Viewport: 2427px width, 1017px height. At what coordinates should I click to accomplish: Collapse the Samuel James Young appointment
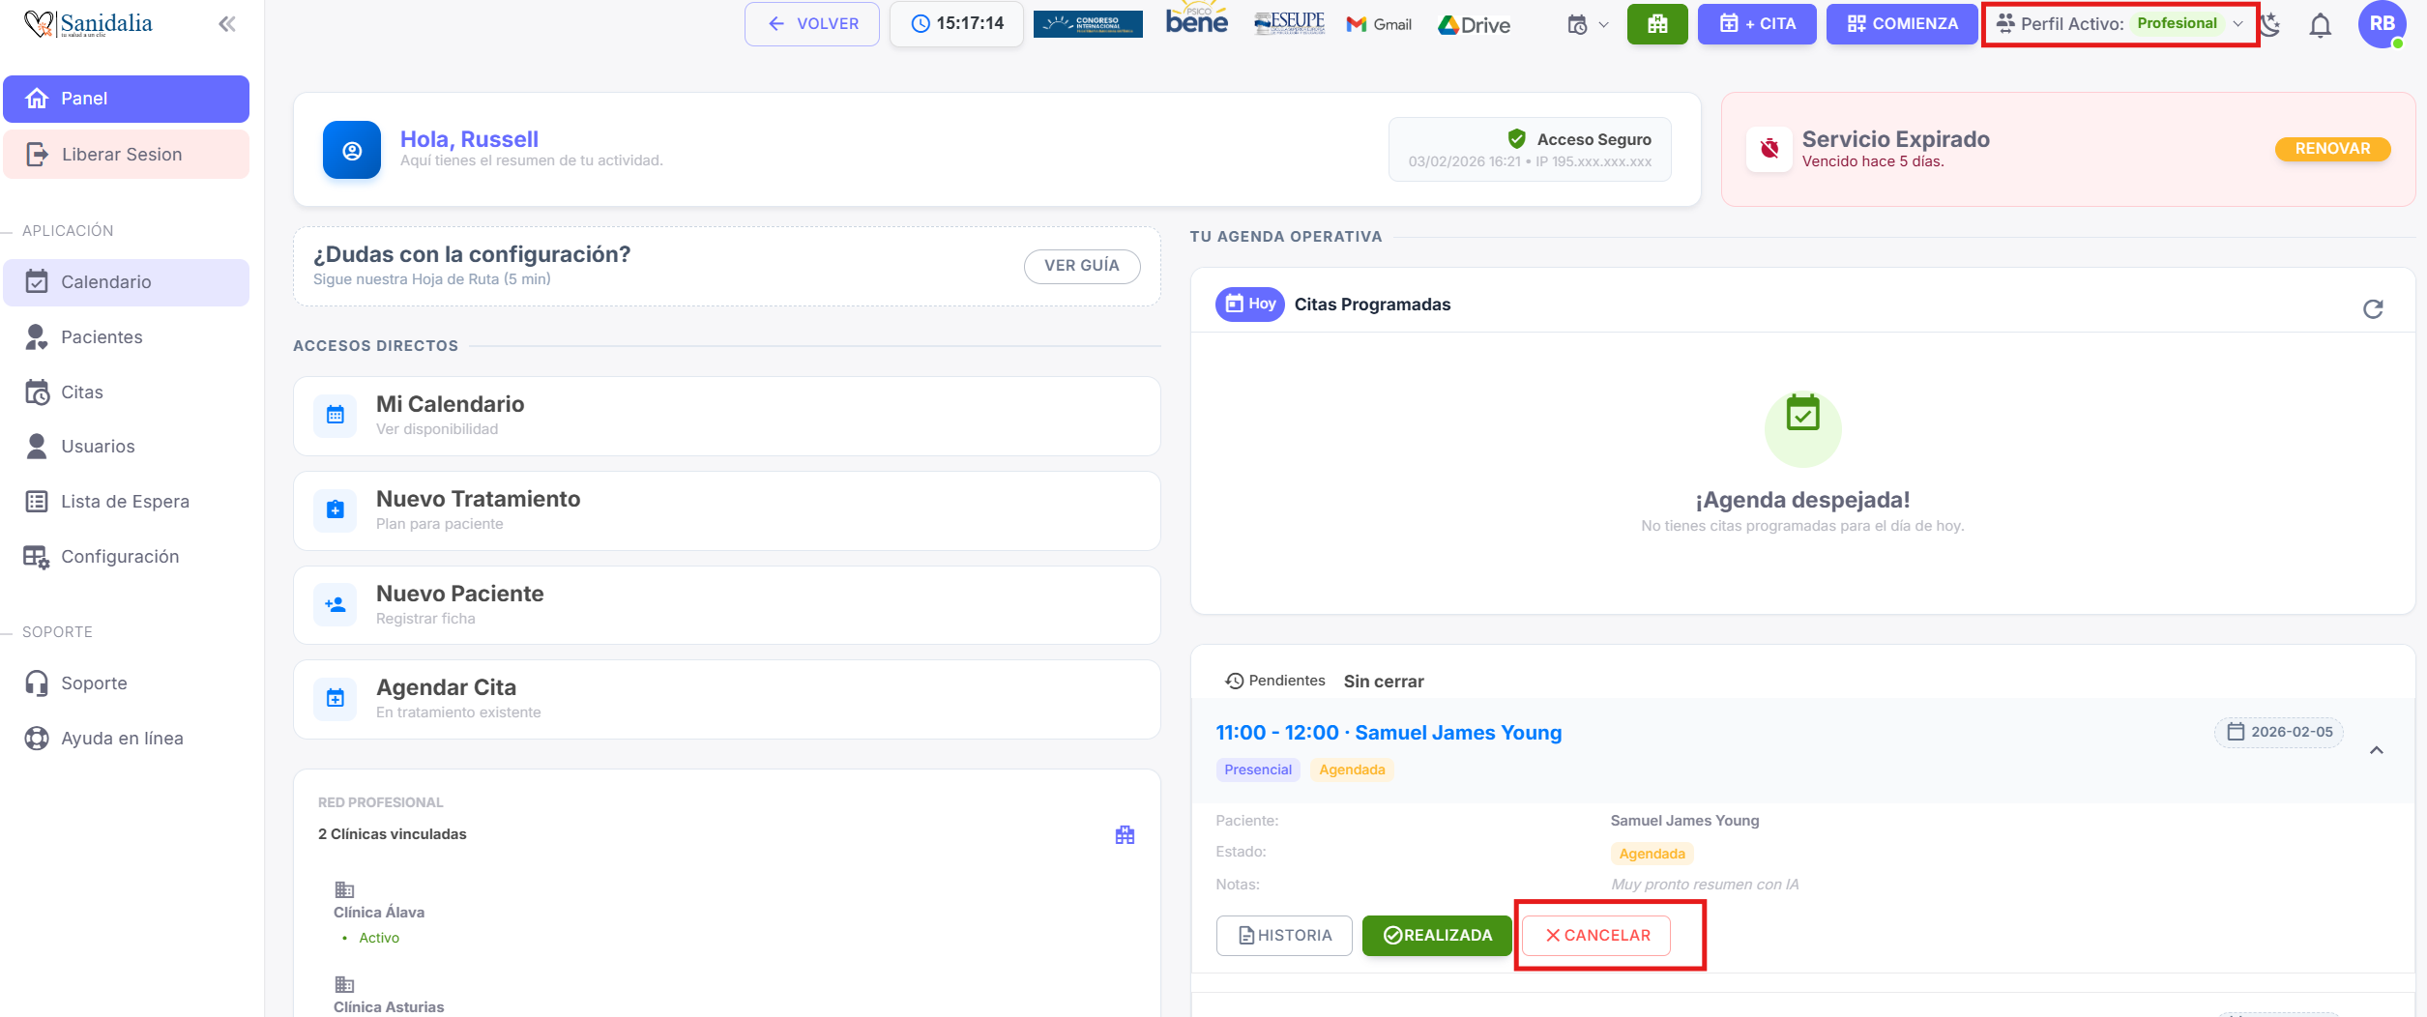[2377, 750]
